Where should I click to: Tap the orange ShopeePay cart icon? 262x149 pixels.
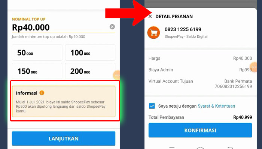(153, 33)
